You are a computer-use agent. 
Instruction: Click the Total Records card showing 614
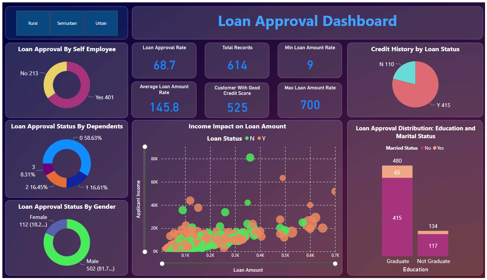pyautogui.click(x=237, y=60)
